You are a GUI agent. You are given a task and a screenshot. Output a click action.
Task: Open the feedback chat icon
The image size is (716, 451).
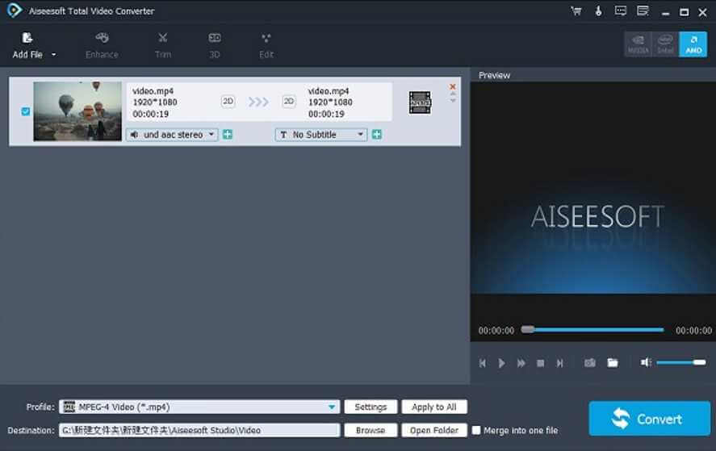(x=621, y=11)
